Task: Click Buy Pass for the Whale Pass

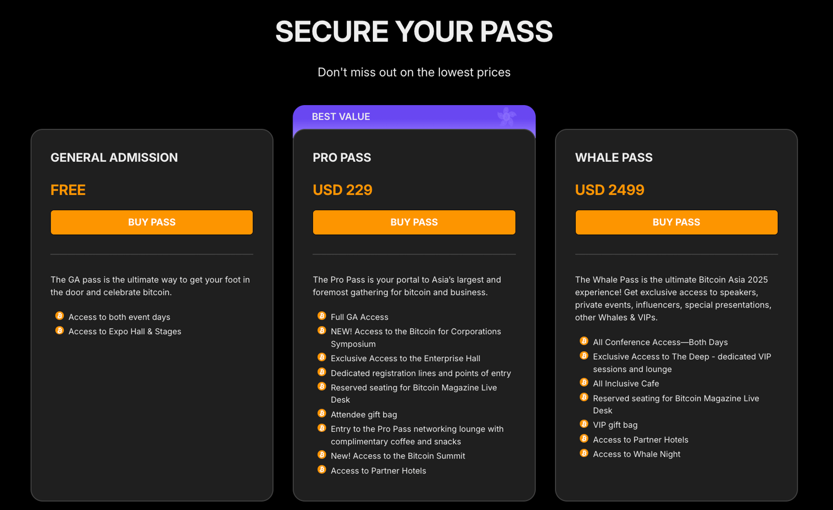Action: coord(676,222)
